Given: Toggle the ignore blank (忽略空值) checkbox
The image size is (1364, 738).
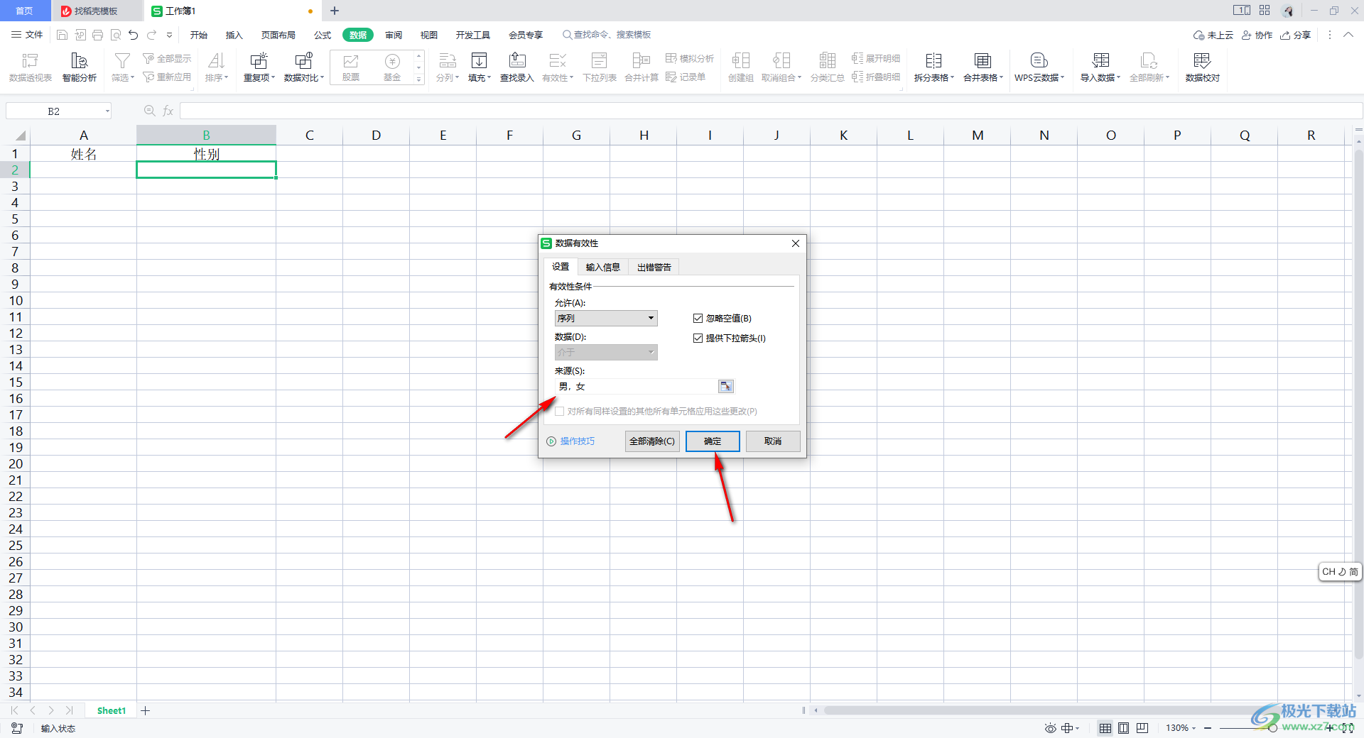Looking at the screenshot, I should coord(698,319).
